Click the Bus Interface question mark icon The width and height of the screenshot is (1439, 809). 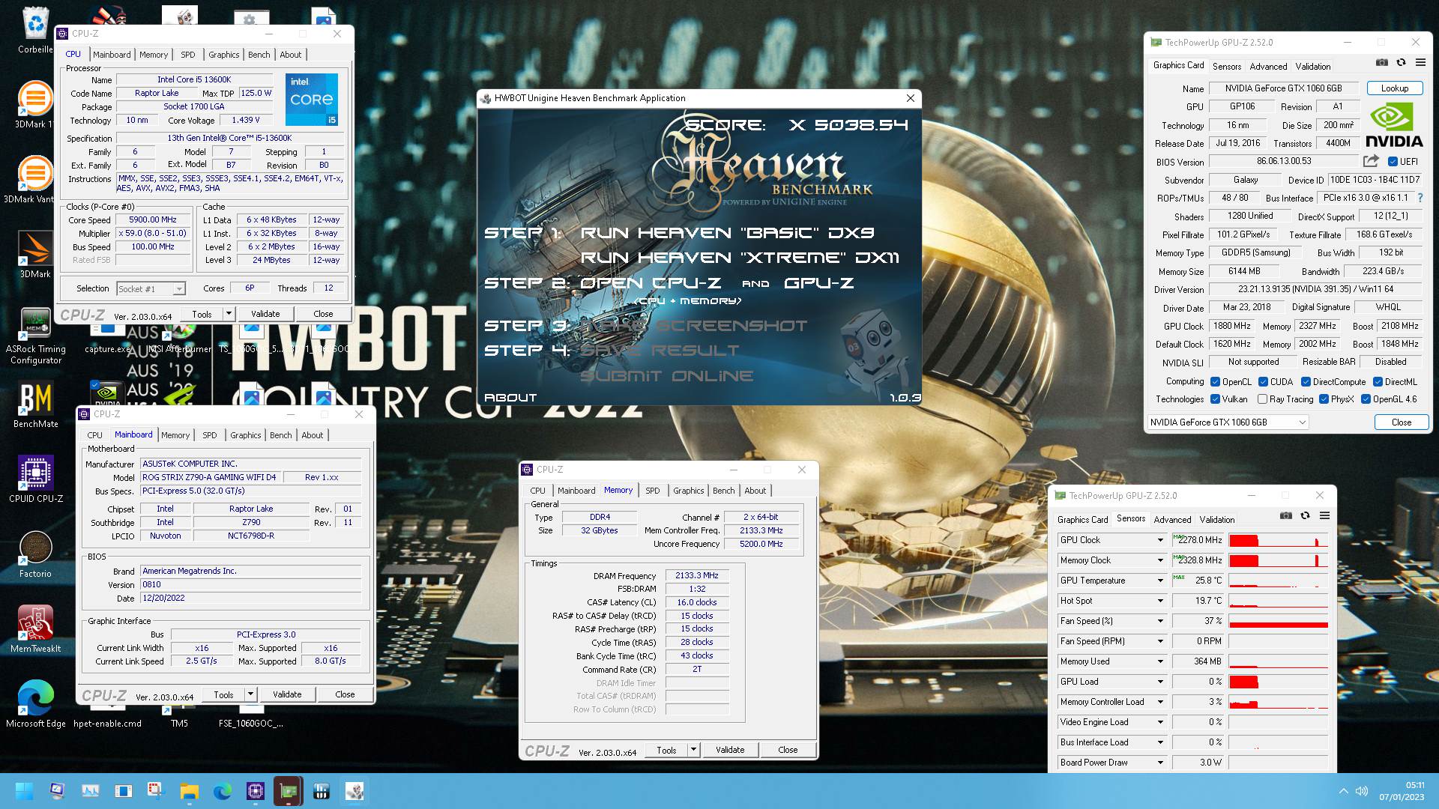coord(1420,198)
